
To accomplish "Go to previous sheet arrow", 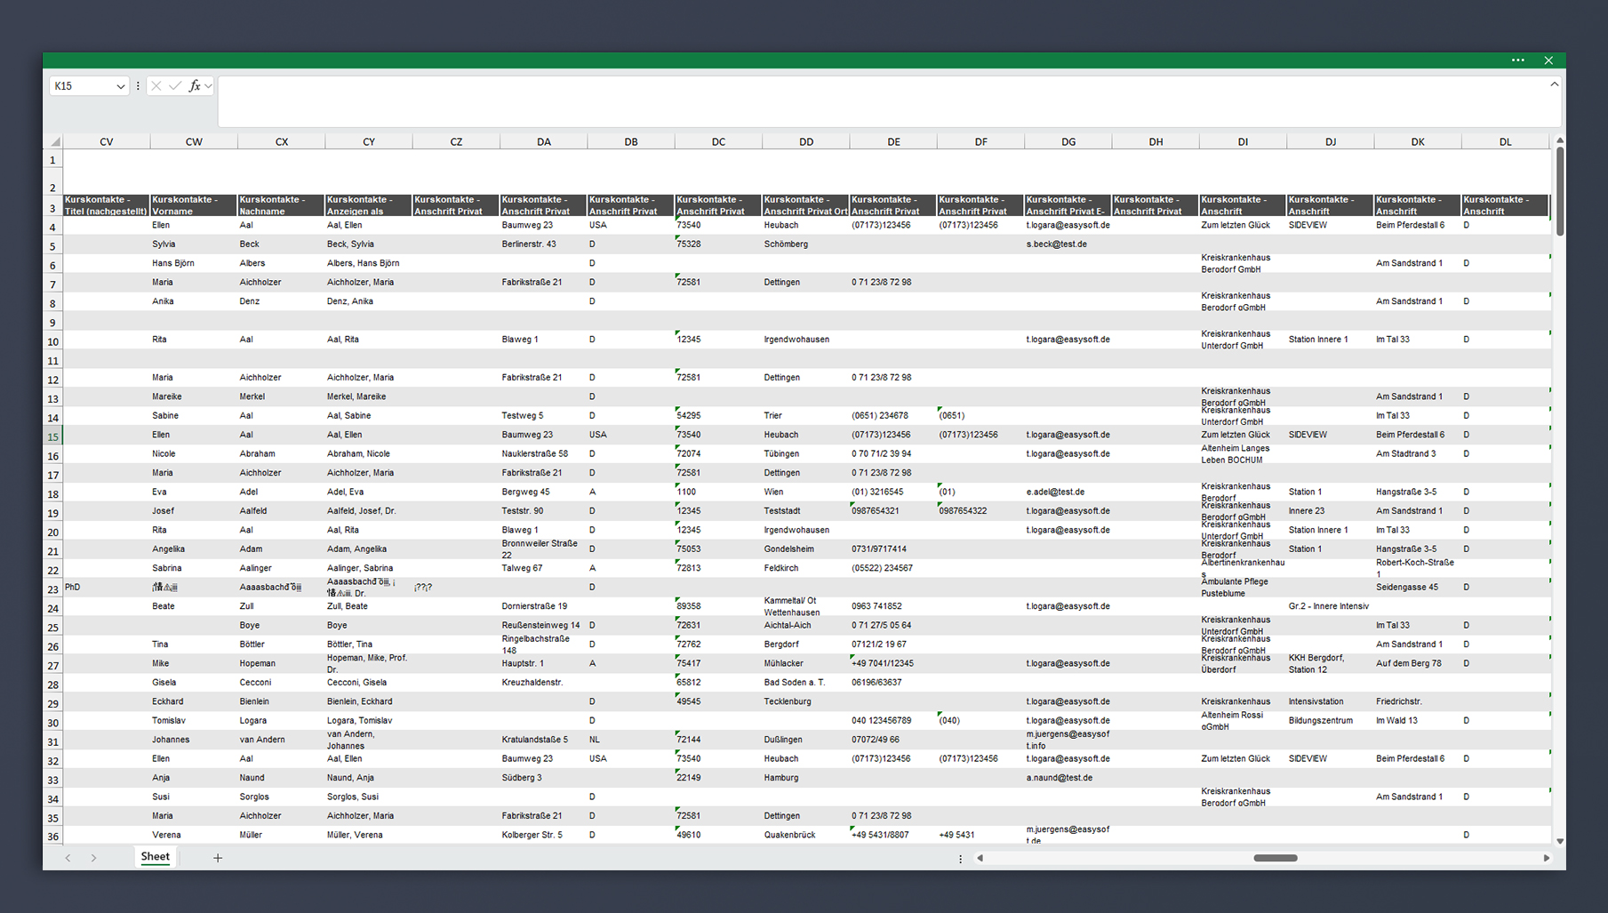I will point(68,858).
